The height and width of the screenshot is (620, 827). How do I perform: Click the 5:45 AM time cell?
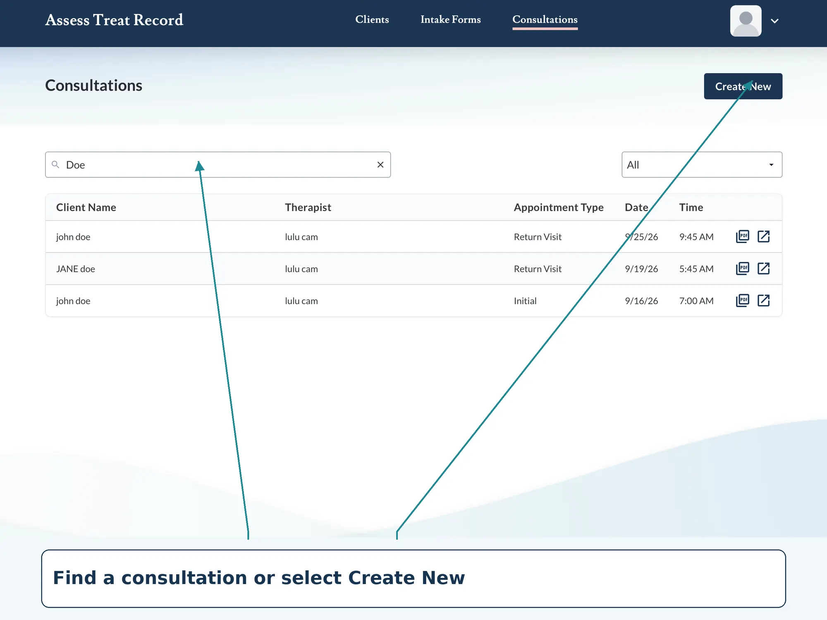tap(696, 269)
